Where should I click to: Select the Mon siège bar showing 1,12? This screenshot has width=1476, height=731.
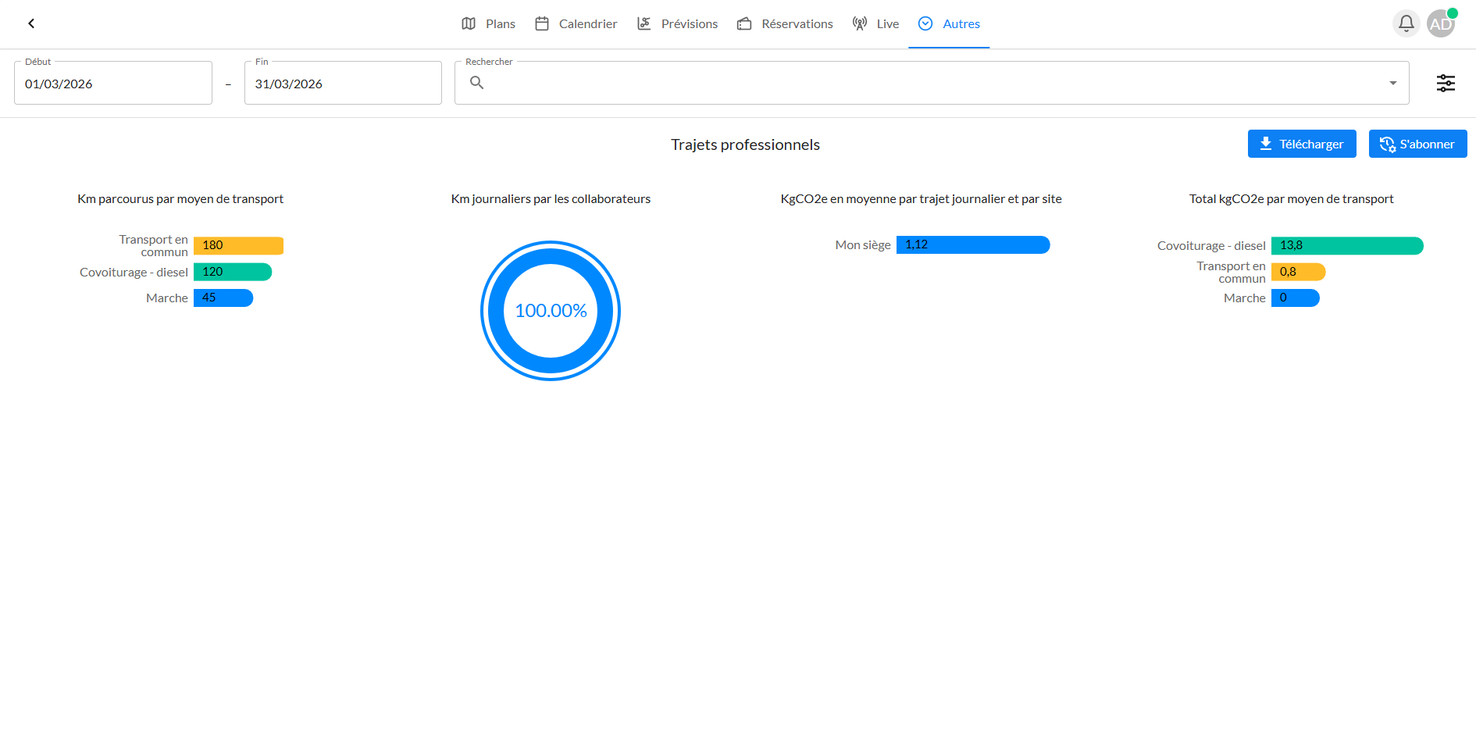pos(973,244)
